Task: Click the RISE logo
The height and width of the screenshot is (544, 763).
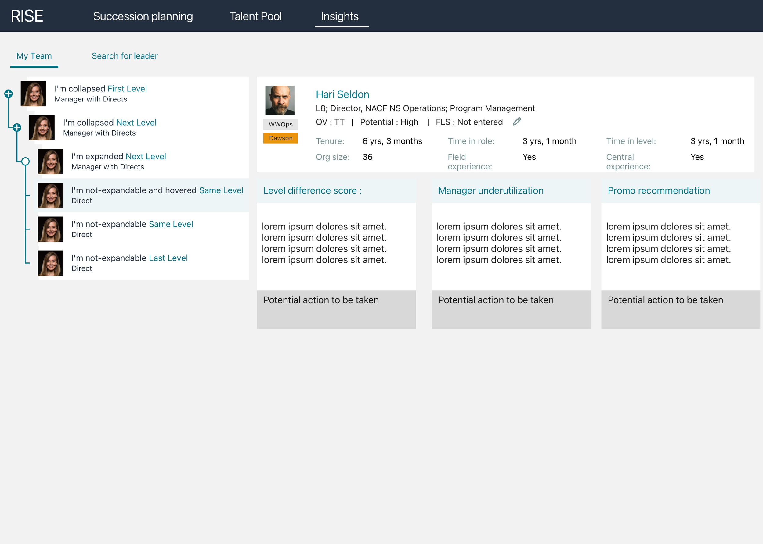Action: [27, 16]
